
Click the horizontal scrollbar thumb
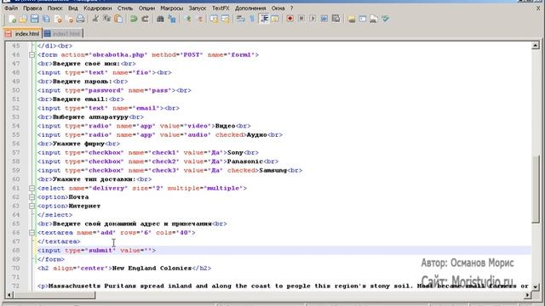(x=54, y=295)
